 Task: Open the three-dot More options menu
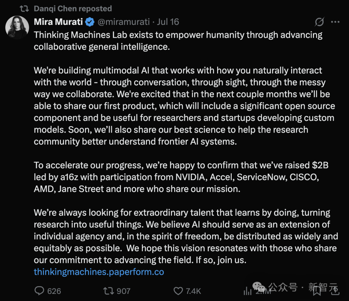[x=335, y=22]
